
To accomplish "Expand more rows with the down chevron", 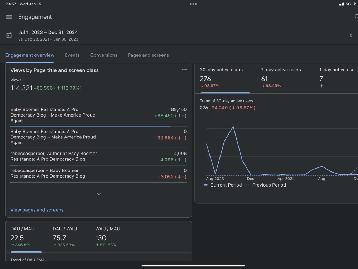I will (99, 194).
